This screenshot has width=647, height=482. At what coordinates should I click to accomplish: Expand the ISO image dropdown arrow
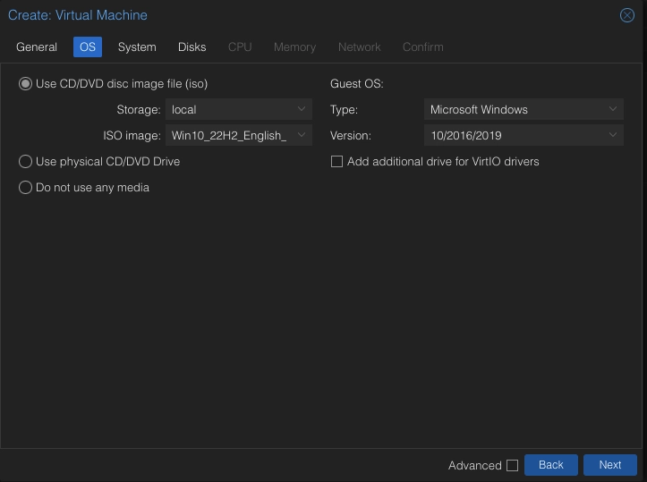coord(302,135)
